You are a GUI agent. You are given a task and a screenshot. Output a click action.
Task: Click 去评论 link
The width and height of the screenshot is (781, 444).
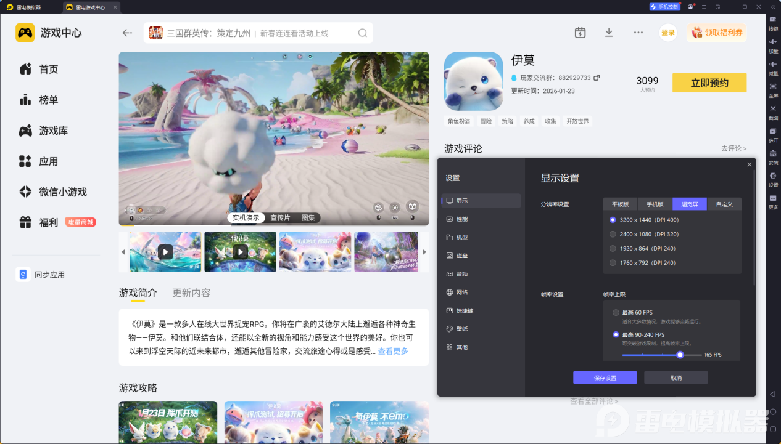click(x=733, y=148)
